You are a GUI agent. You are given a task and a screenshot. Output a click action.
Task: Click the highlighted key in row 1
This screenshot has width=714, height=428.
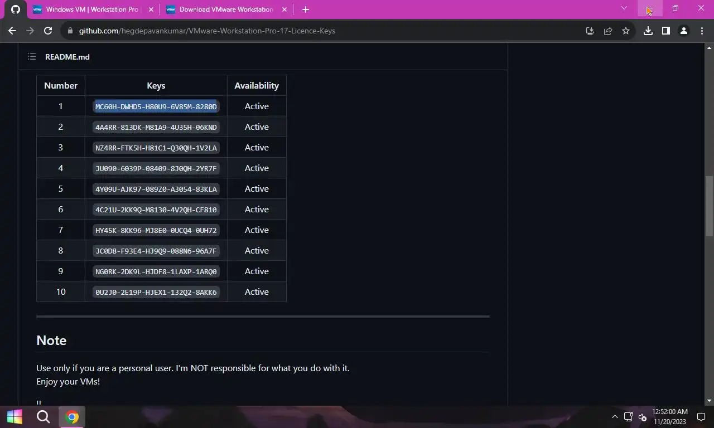[x=156, y=106]
